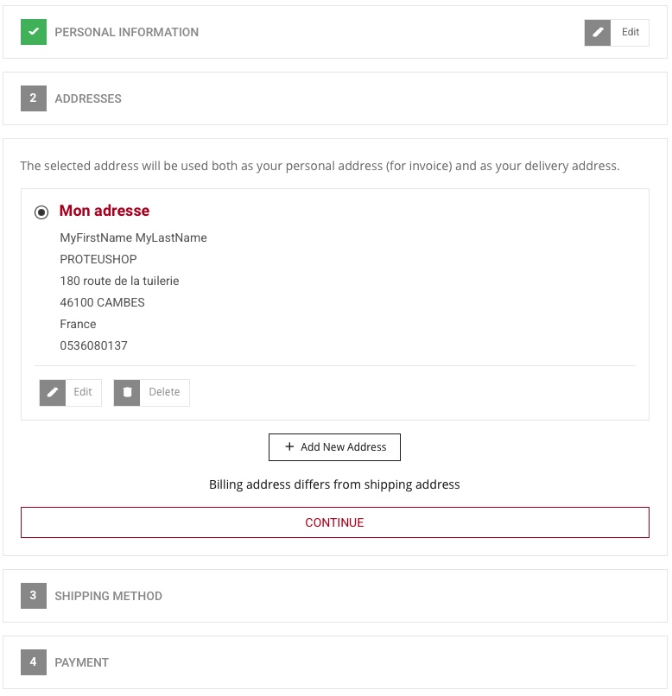Click the step 4 number badge
The height and width of the screenshot is (696, 672).
pyautogui.click(x=34, y=661)
